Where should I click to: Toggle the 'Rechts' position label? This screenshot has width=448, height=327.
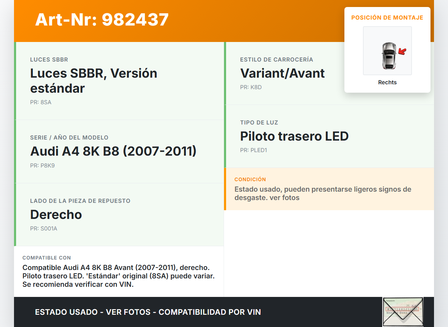pos(387,83)
